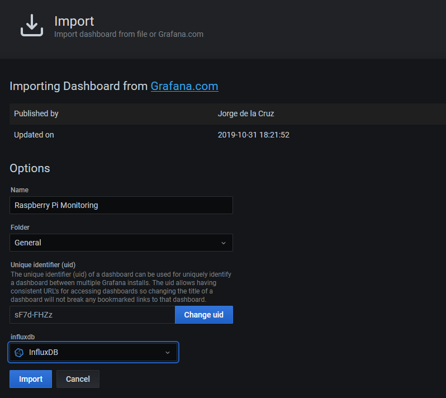Click the 'Import dashboard from file or Grafana.com' subtitle

pos(129,34)
